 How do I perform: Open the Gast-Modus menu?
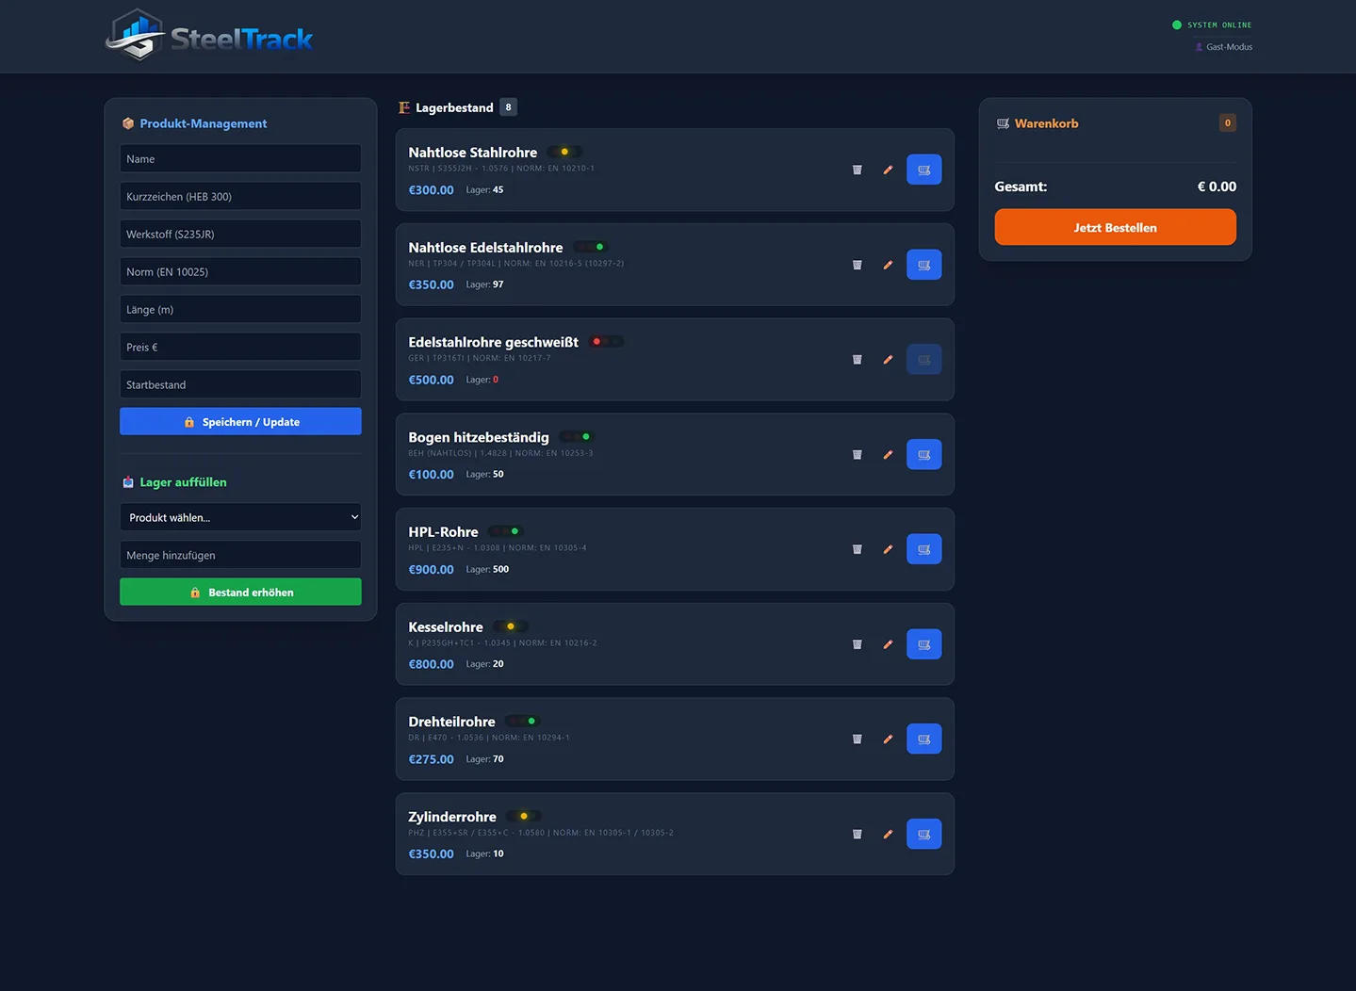pyautogui.click(x=1222, y=46)
